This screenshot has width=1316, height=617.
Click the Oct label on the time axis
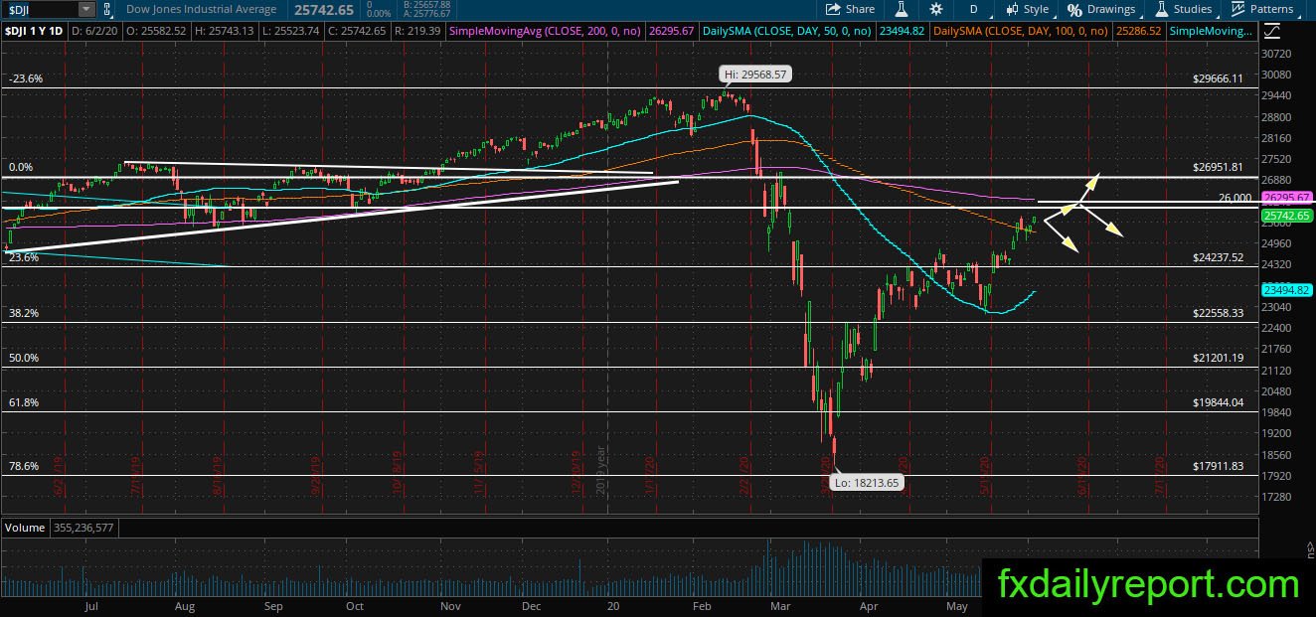click(355, 606)
